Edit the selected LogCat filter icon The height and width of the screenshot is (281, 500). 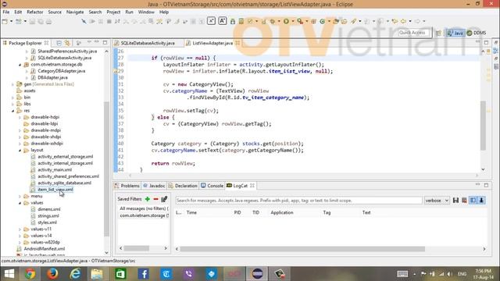pyautogui.click(x=164, y=199)
